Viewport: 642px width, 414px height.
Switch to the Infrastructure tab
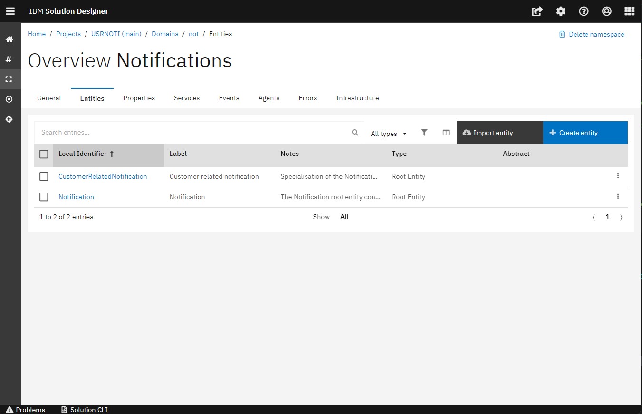(x=357, y=98)
